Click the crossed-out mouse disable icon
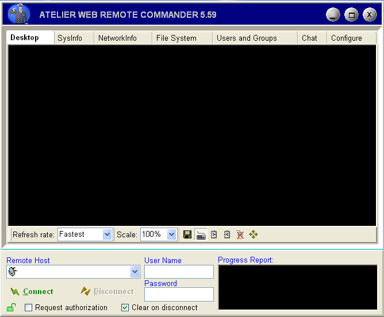The height and width of the screenshot is (317, 384). [240, 234]
